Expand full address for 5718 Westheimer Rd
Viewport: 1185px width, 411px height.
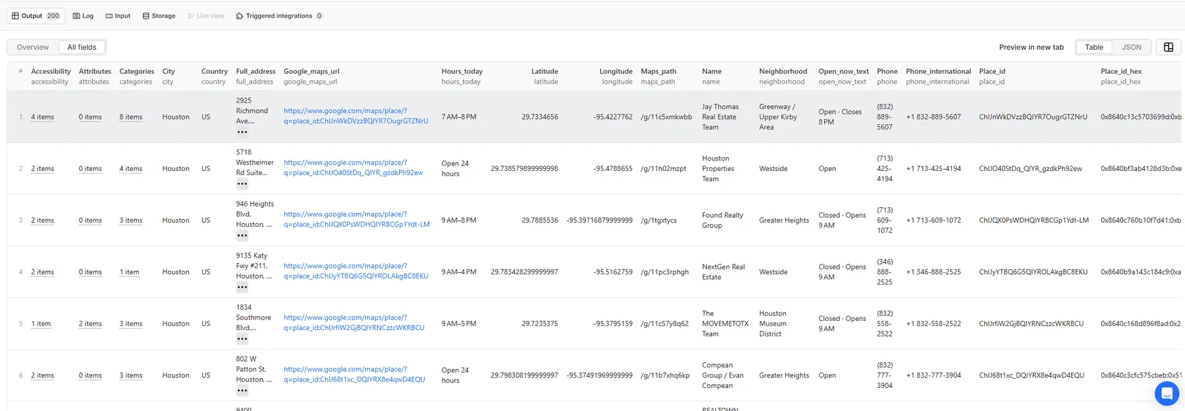[242, 184]
